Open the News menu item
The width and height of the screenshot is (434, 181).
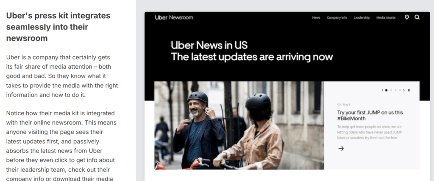point(316,18)
